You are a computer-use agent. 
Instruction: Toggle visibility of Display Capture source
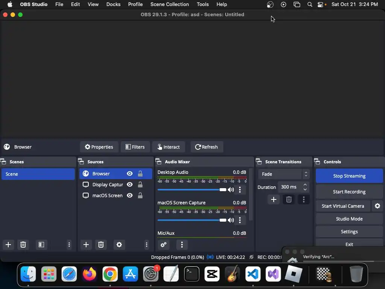[x=130, y=184]
